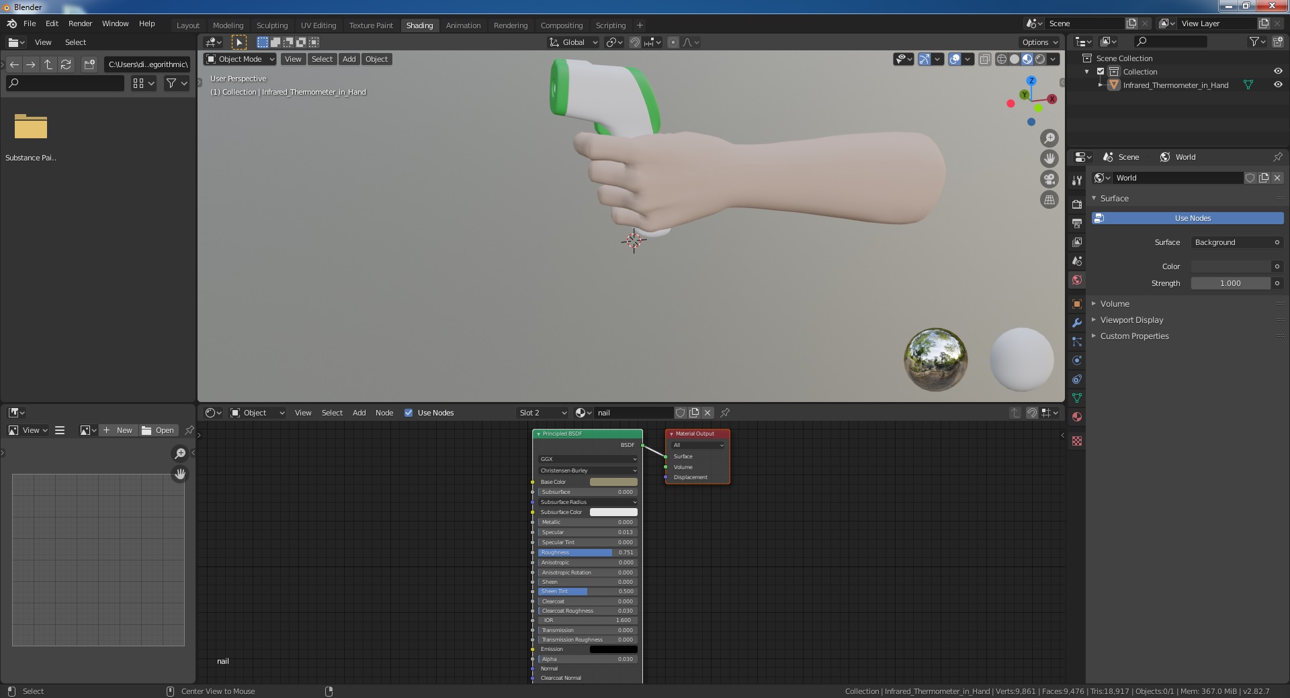Select the wireframe viewport shading mode
The width and height of the screenshot is (1290, 698).
coord(1001,59)
